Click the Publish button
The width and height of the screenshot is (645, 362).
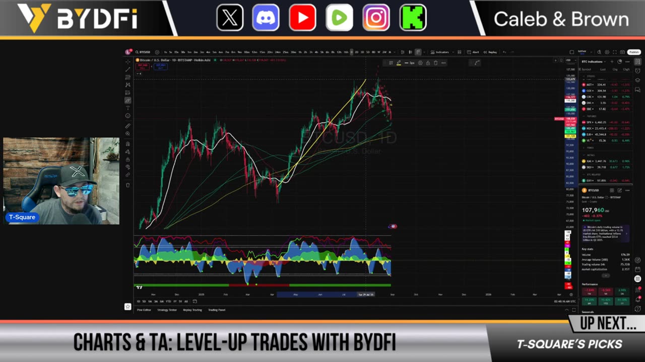[634, 52]
